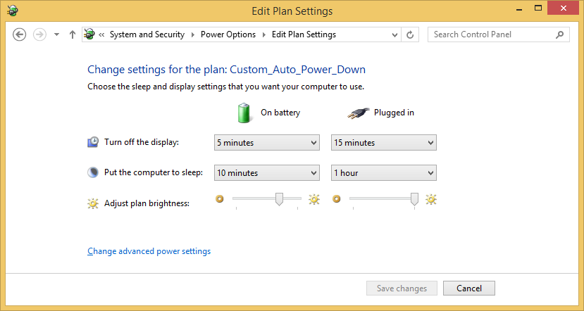
Task: Click the search magnifier icon
Action: 560,34
